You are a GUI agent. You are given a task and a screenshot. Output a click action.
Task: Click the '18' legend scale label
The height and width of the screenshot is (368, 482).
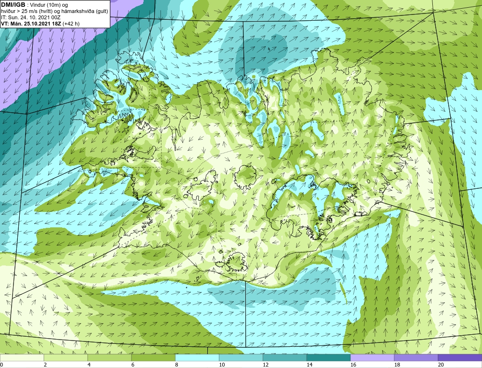[397, 365]
